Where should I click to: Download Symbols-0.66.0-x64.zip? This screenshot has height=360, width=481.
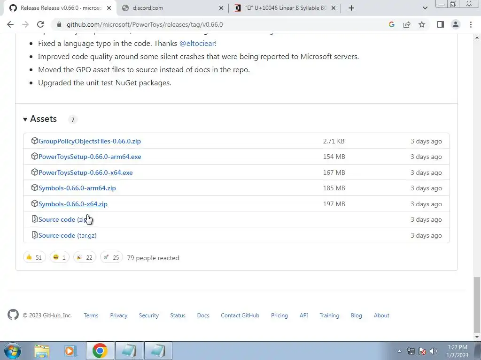[x=73, y=204]
